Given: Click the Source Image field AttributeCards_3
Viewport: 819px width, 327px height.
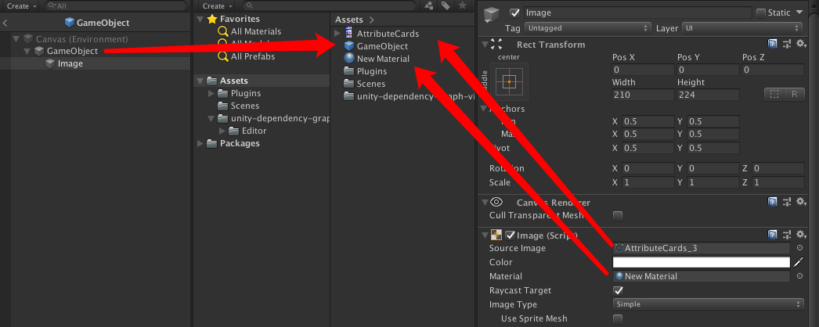Looking at the screenshot, I should click(702, 248).
